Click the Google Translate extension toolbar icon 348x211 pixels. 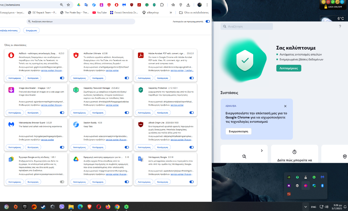pyautogui.click(x=86, y=5)
